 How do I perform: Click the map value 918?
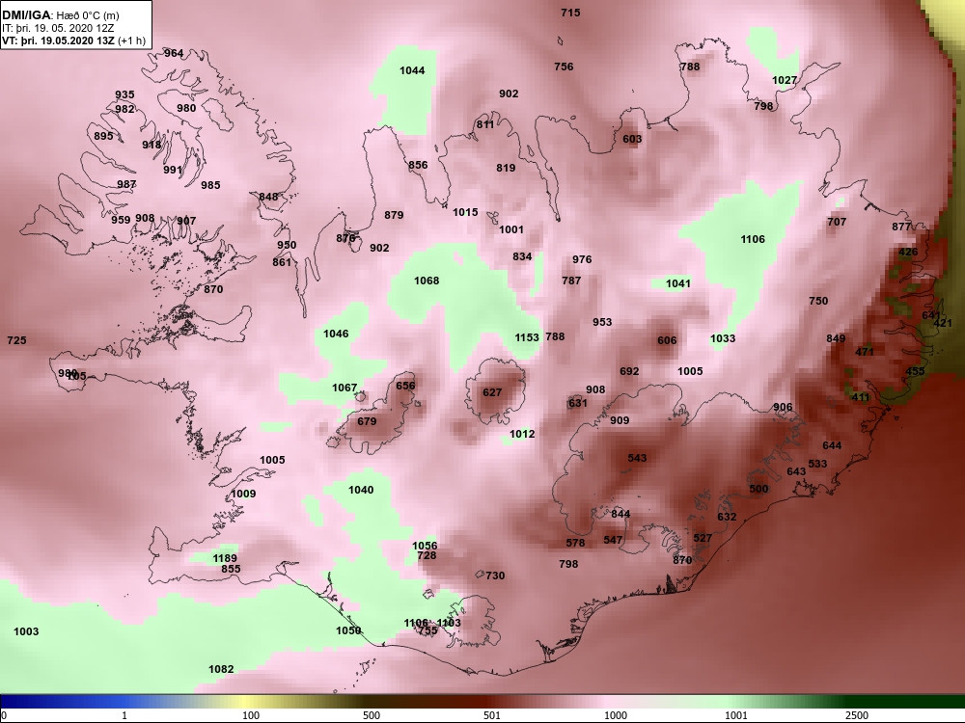click(x=152, y=145)
